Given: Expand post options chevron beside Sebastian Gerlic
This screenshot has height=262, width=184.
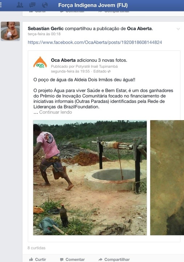Looking at the screenshot, I should [178, 29].
